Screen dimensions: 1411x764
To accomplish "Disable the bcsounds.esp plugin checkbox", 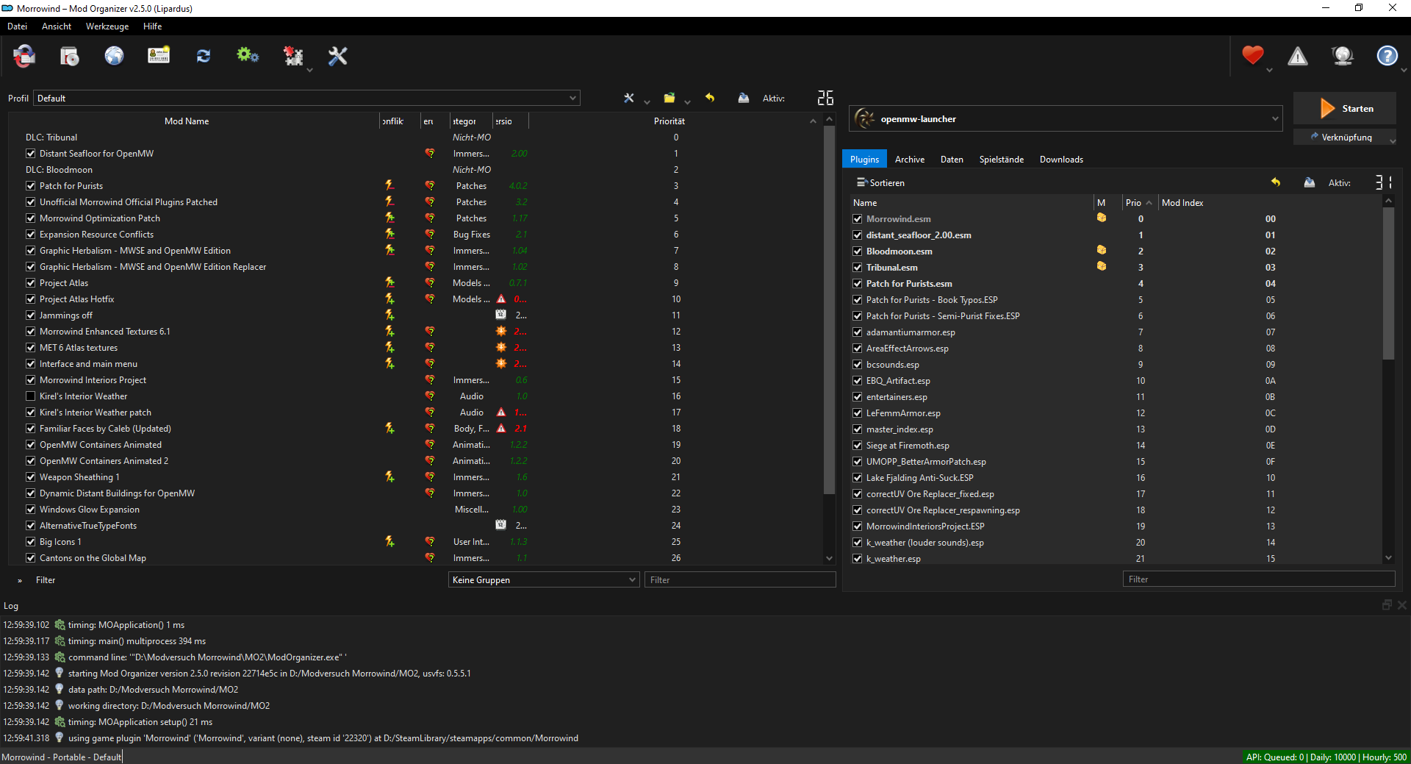I will [x=858, y=365].
